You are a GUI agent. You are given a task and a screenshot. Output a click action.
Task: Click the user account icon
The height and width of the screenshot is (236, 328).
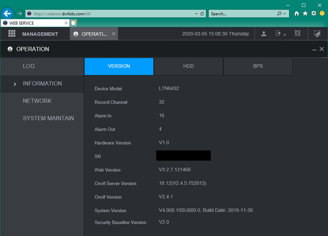click(x=264, y=34)
